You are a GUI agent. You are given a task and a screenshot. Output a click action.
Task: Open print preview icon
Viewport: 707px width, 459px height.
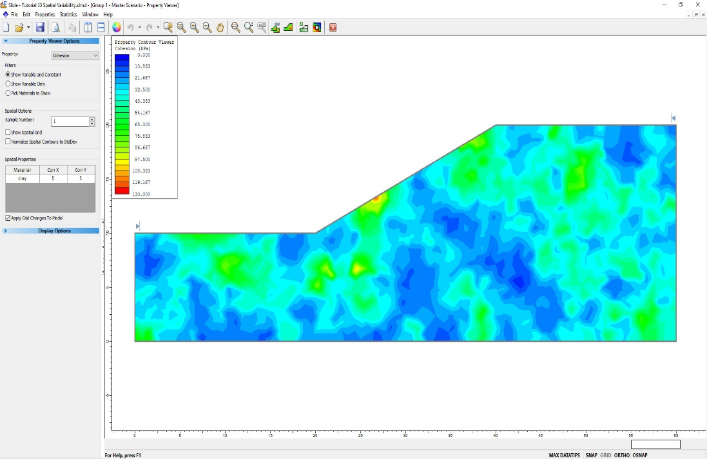click(56, 28)
